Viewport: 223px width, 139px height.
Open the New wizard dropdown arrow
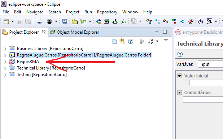(13, 21)
